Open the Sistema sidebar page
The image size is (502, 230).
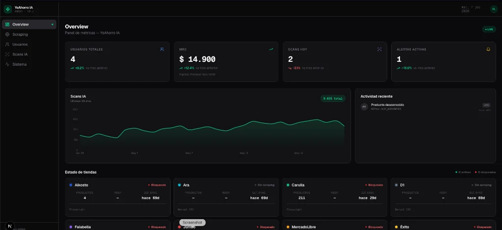[x=29, y=64]
